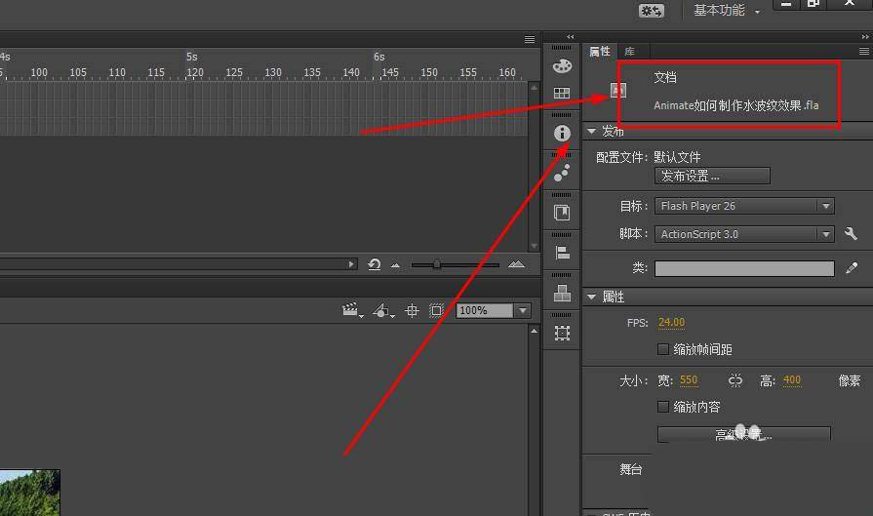This screenshot has height=516, width=873.
Task: Open the Align panel icon
Action: [562, 253]
